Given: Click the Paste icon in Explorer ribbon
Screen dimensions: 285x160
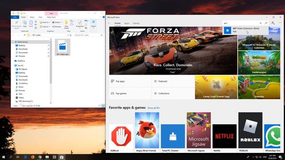Looking at the screenshot, I should pyautogui.click(x=31, y=23).
